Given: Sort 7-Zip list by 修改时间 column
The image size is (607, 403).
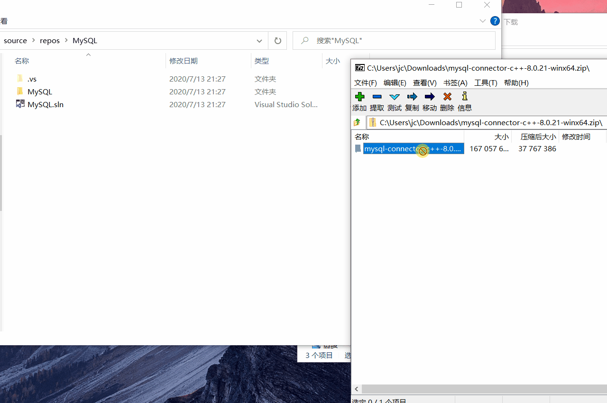Looking at the screenshot, I should 576,137.
